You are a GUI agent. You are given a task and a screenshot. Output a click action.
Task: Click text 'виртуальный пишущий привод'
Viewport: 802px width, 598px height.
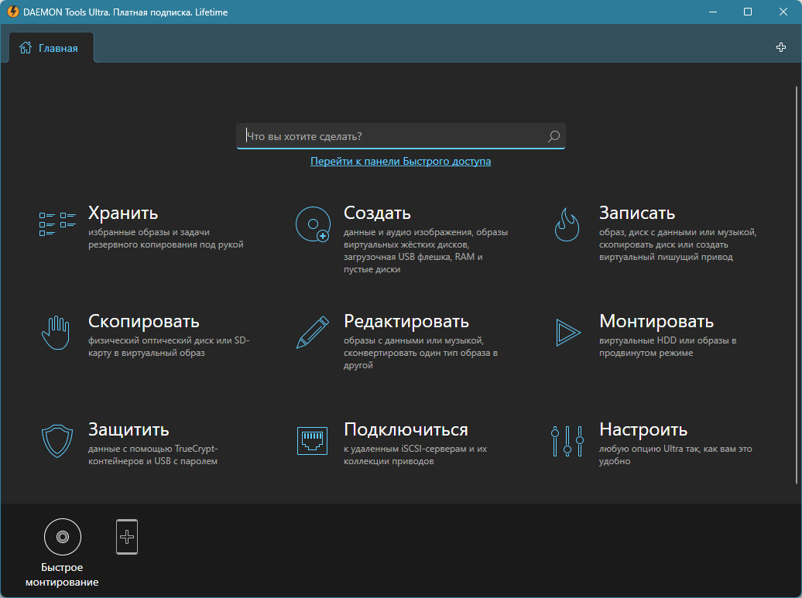(666, 257)
